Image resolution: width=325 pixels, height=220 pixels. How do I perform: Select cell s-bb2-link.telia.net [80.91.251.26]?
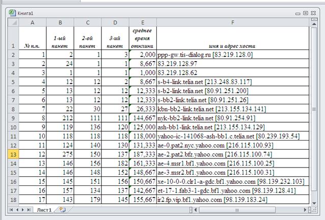coord(233,100)
